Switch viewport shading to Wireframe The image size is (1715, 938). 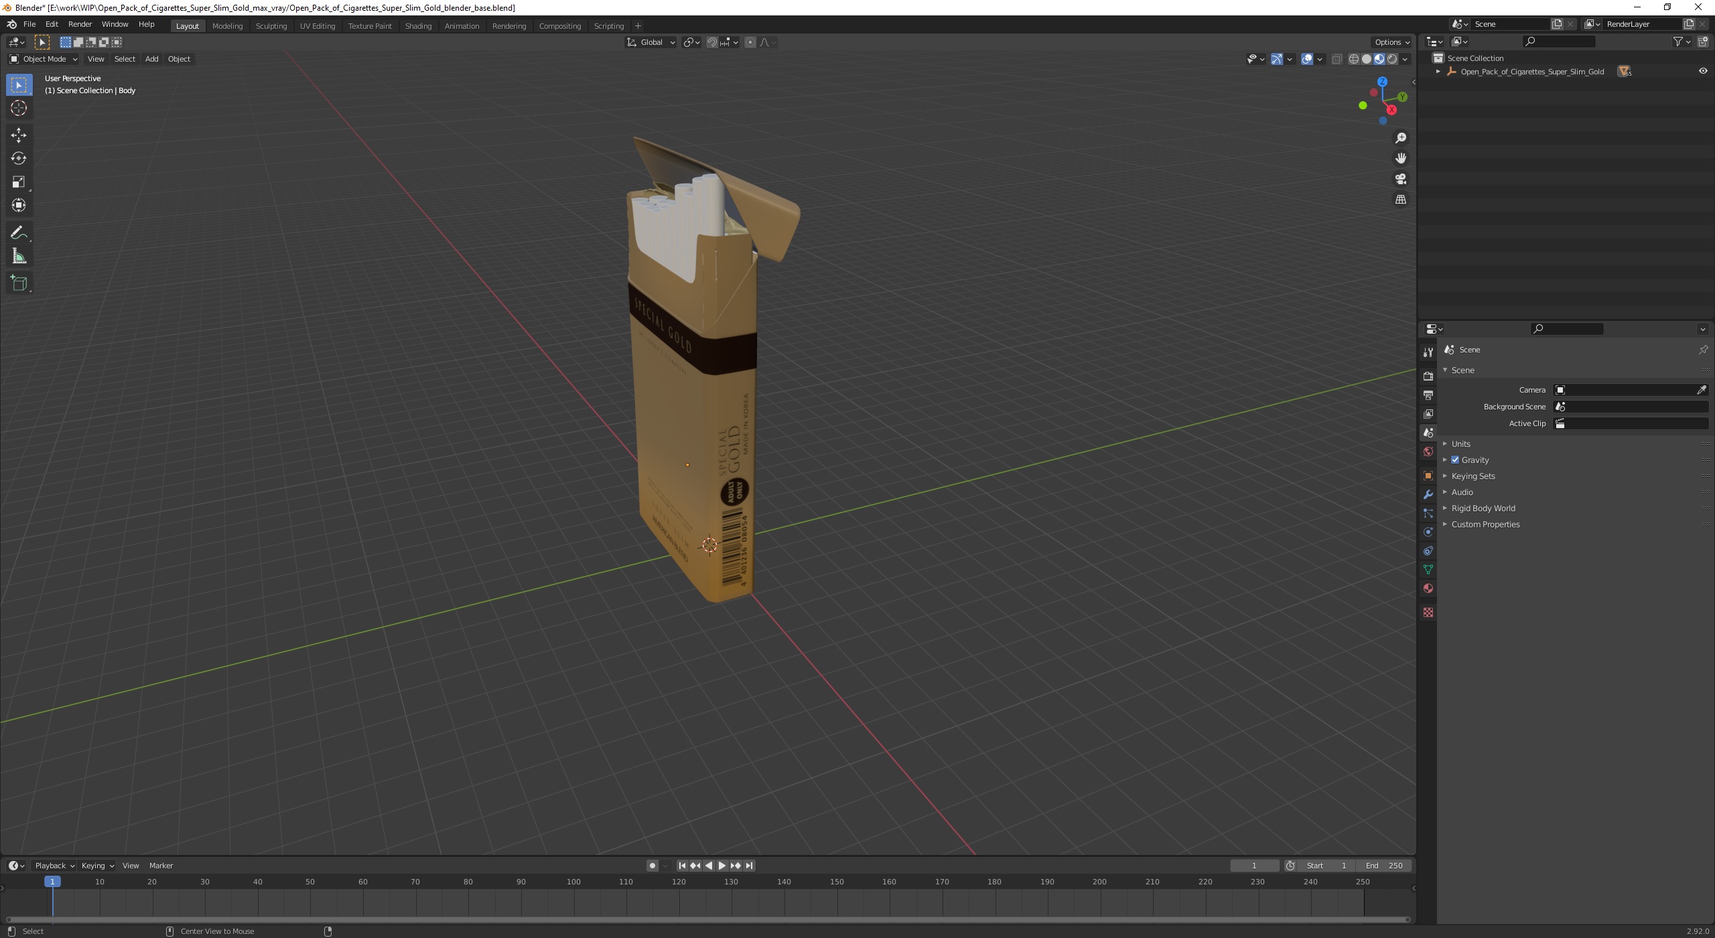(1354, 59)
